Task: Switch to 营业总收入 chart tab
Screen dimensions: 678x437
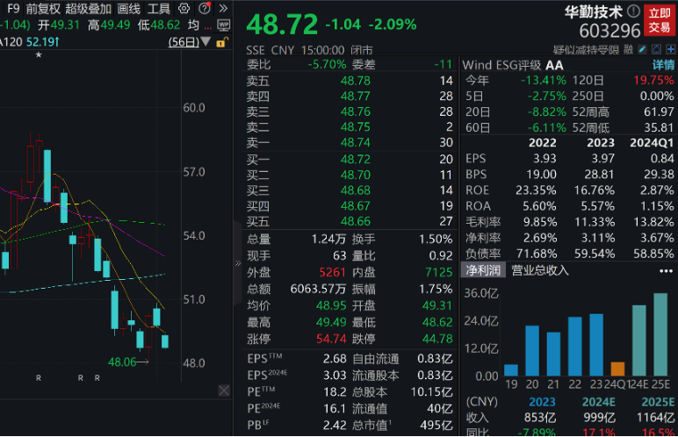Action: click(x=539, y=270)
